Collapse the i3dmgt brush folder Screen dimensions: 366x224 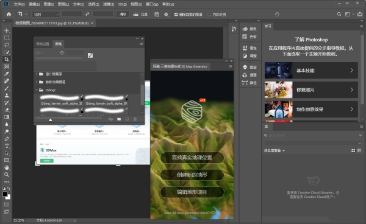click(37, 90)
